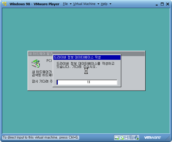Image resolution: width=172 pixels, height=142 pixels.
Task: Open the Help menu
Action: coord(104,4)
